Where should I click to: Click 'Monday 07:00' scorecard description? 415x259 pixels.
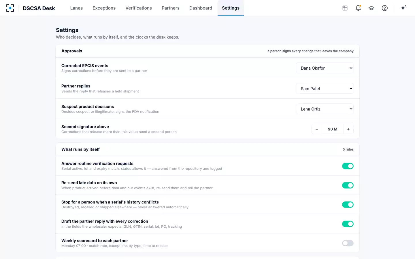[x=115, y=246]
